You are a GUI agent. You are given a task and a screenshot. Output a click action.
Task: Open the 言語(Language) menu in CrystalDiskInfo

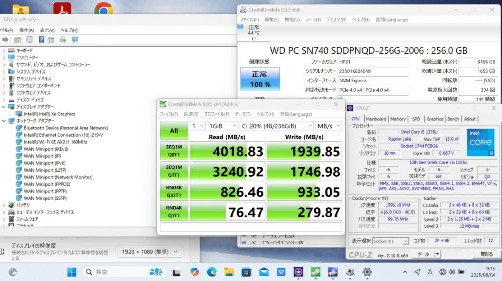[392, 20]
